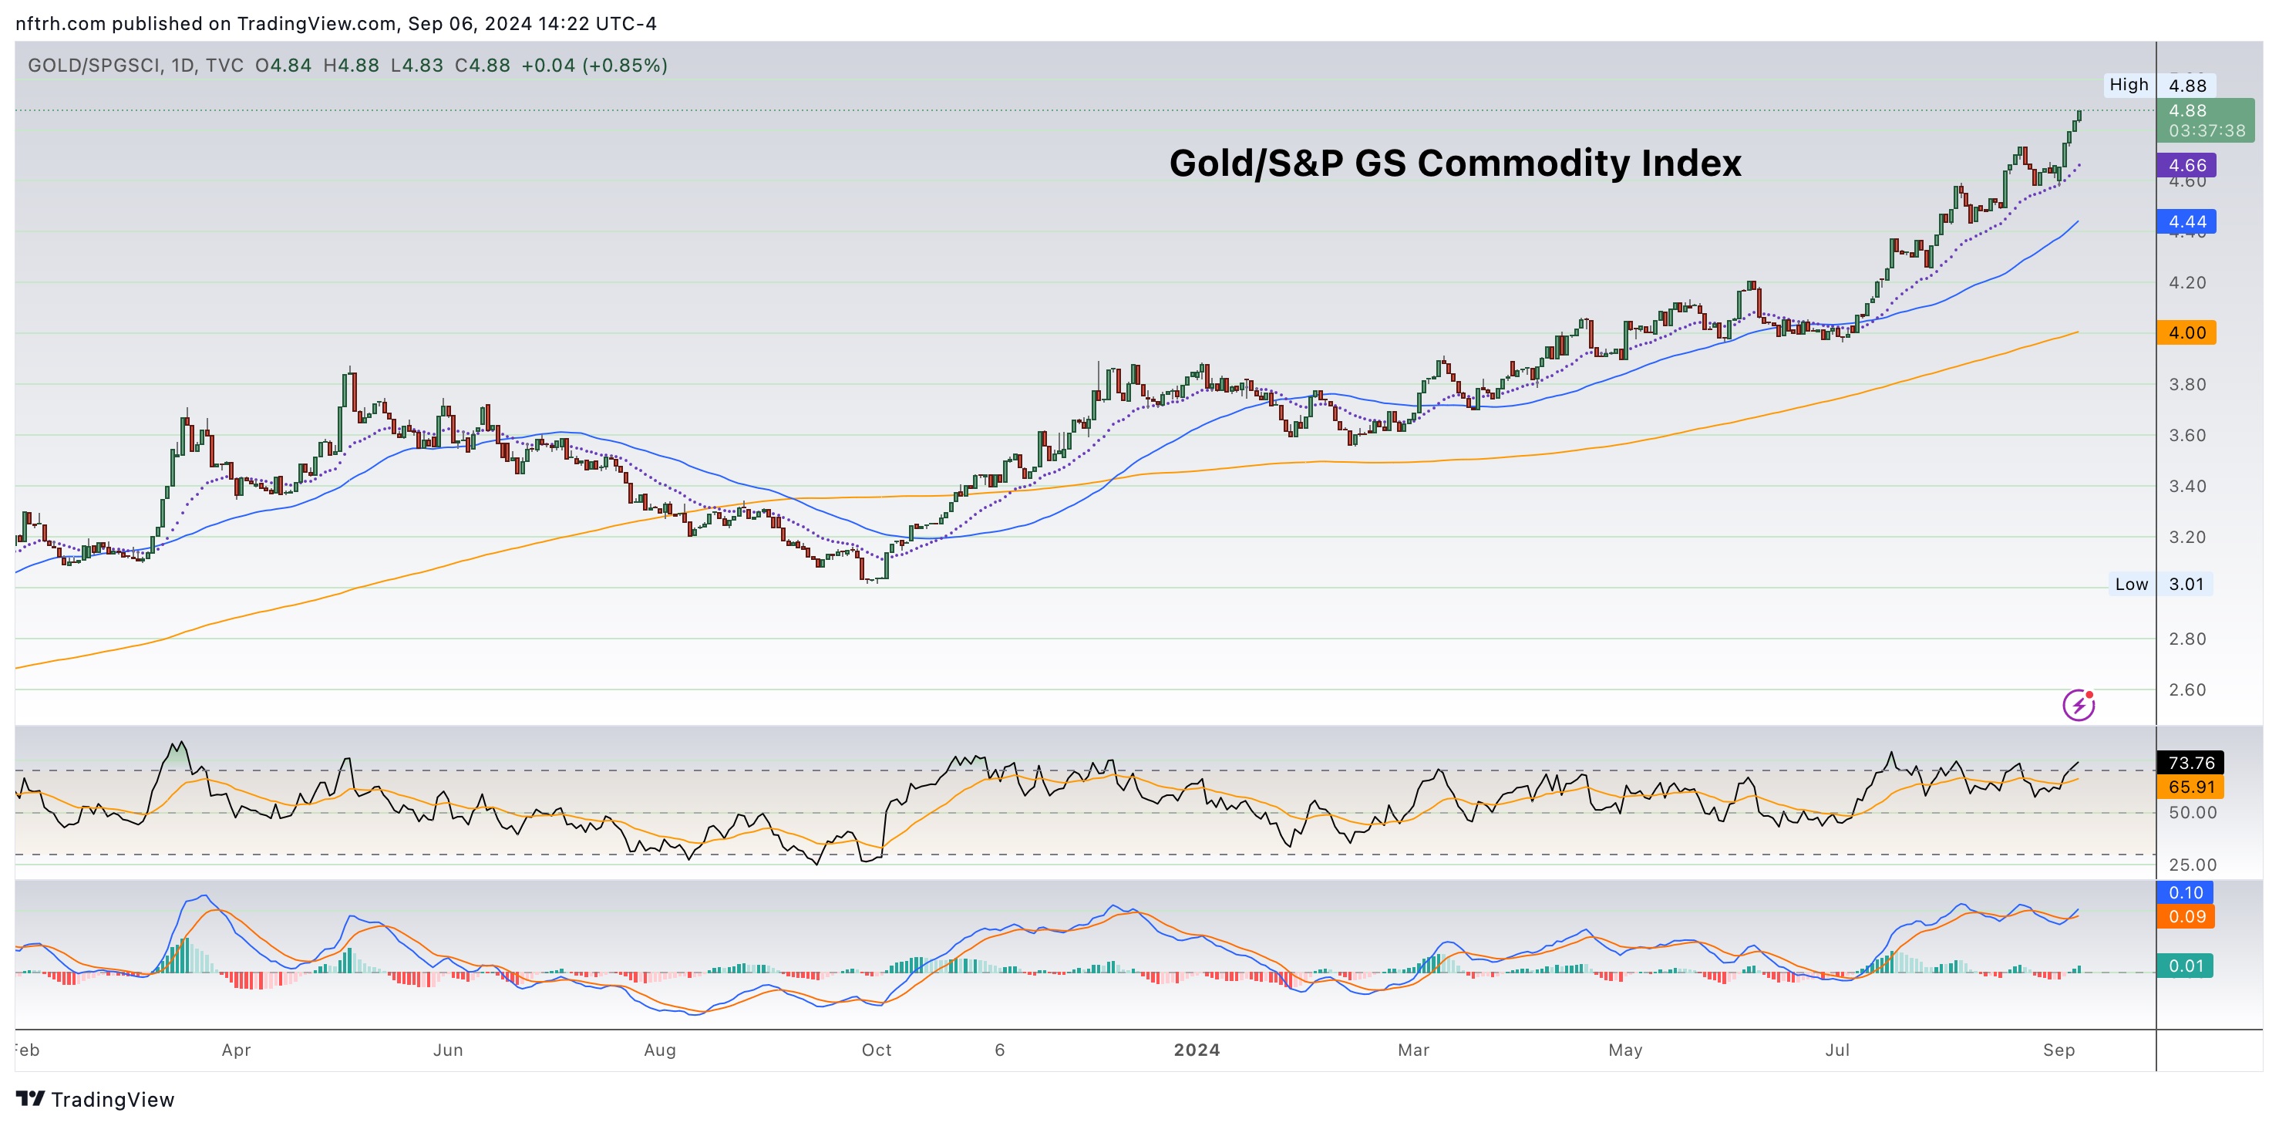Click the blue MACD 0.10 value tag
This screenshot has width=2279, height=1126.
click(2185, 893)
